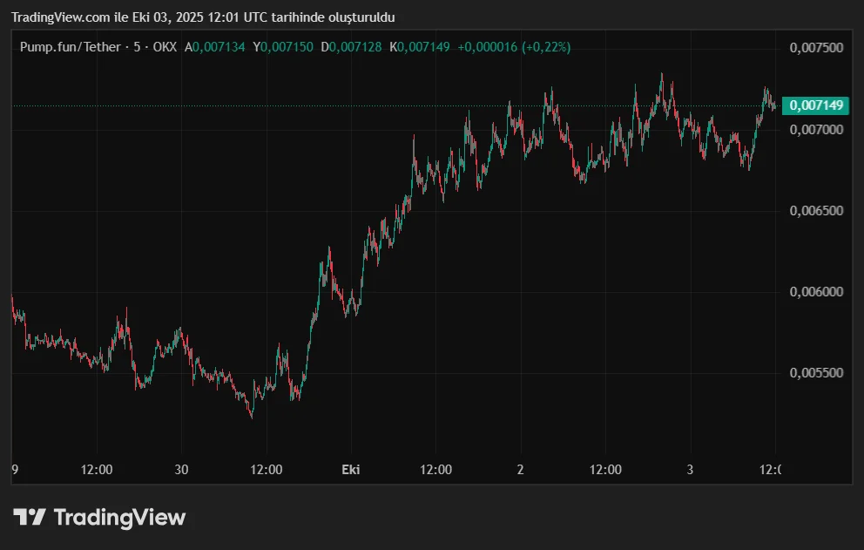Click the Pump.fun/Tether symbol title
This screenshot has height=550, width=864.
coord(70,47)
